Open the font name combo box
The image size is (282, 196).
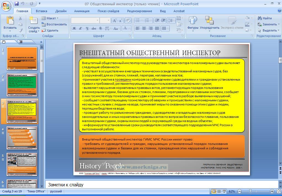pos(85,20)
